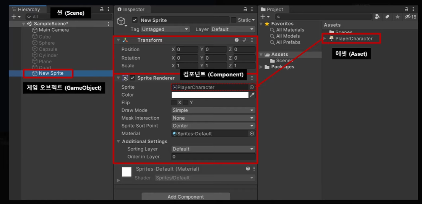Toggle Sprite Renderer enabled checkbox
This screenshot has height=204, width=422.
point(132,78)
